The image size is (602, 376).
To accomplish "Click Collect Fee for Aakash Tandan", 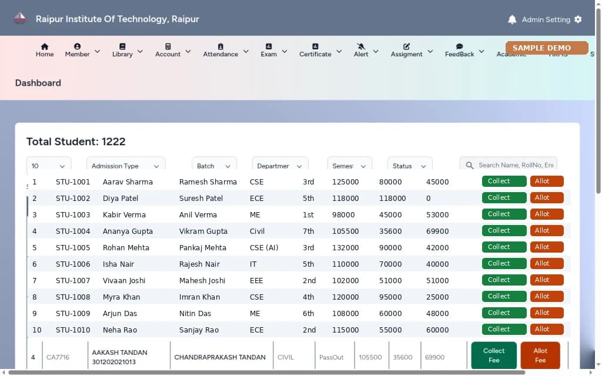I will [494, 355].
